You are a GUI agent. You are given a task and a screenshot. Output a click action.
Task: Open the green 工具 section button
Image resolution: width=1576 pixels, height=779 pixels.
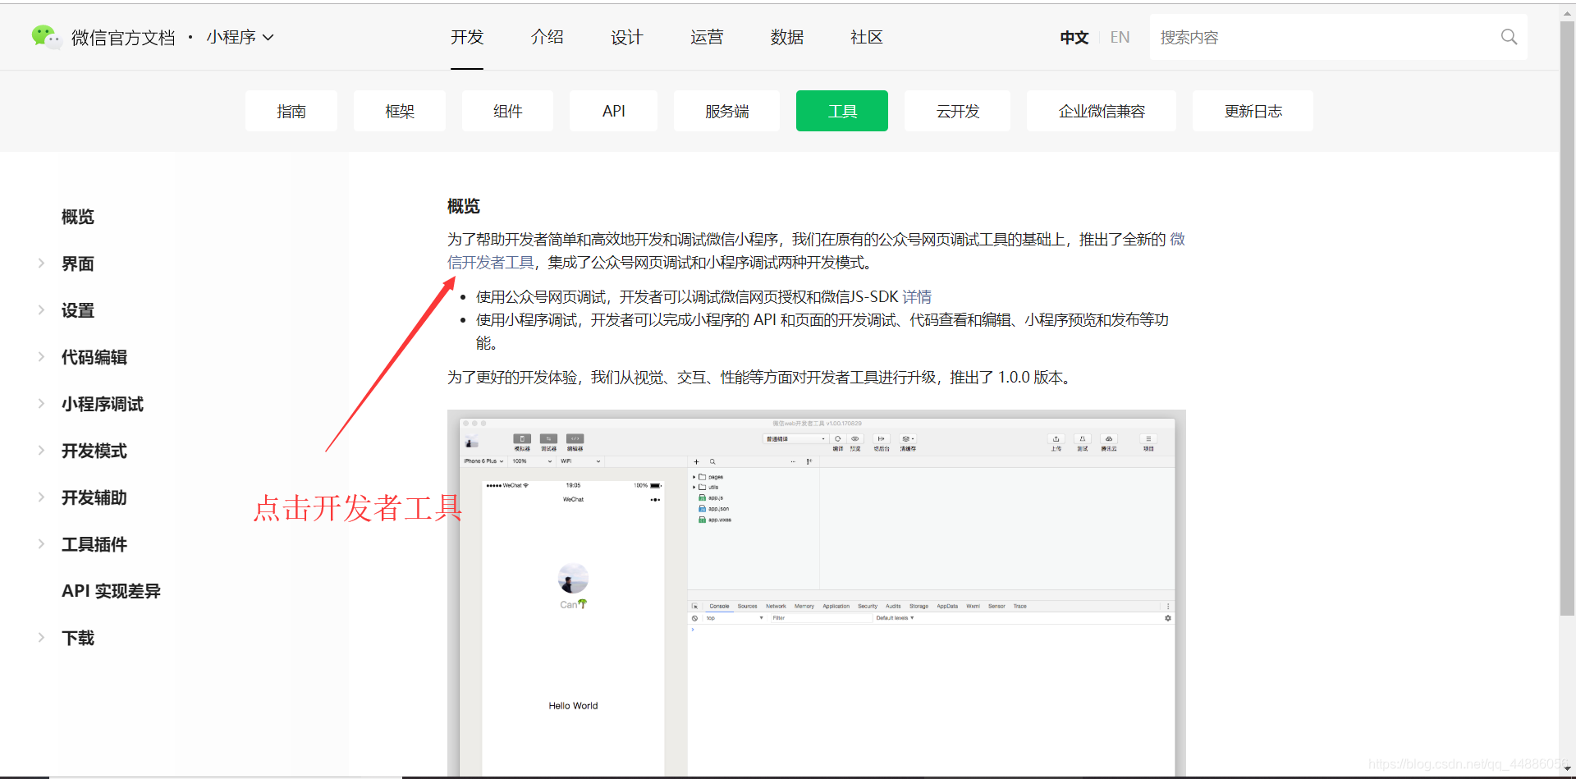point(842,111)
